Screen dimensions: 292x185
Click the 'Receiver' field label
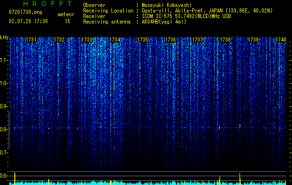point(94,16)
